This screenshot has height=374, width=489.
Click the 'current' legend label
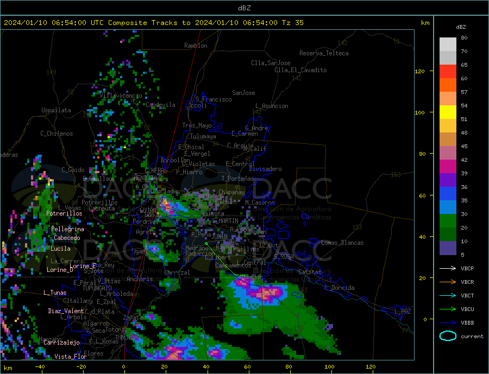point(472,337)
